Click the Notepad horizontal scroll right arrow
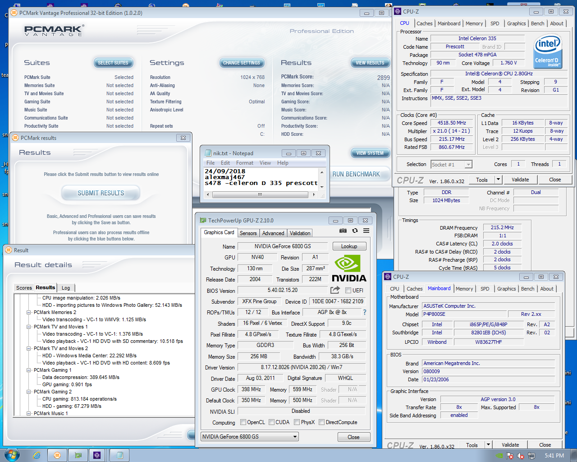577x462 pixels. point(314,194)
